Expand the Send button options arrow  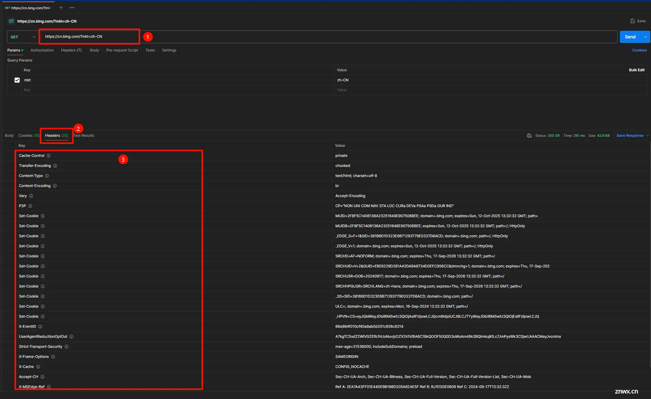click(x=646, y=37)
